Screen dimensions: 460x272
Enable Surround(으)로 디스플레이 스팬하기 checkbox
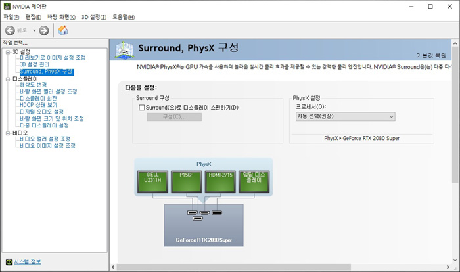142,108
